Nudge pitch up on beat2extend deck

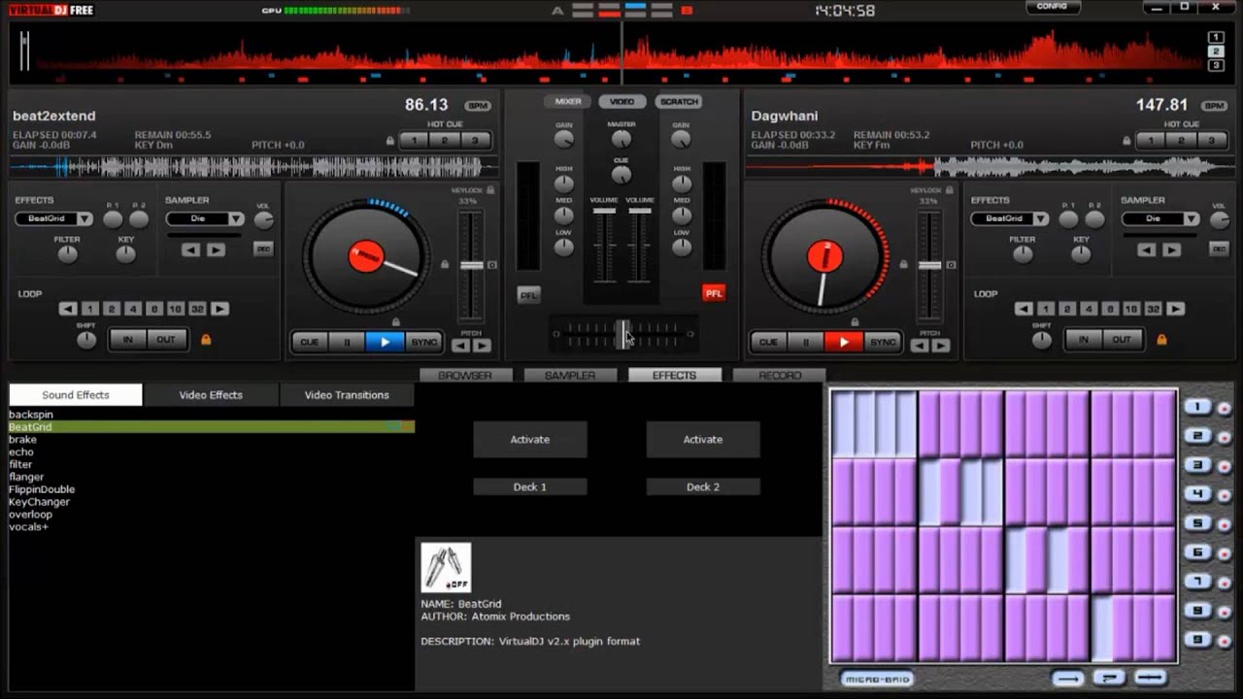tap(482, 345)
